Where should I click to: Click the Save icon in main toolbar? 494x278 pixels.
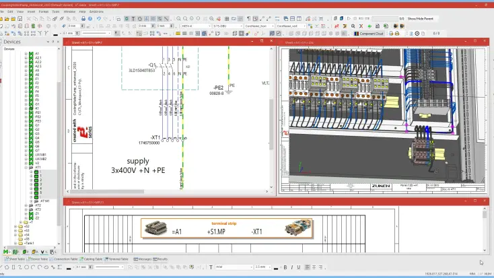click(20, 19)
